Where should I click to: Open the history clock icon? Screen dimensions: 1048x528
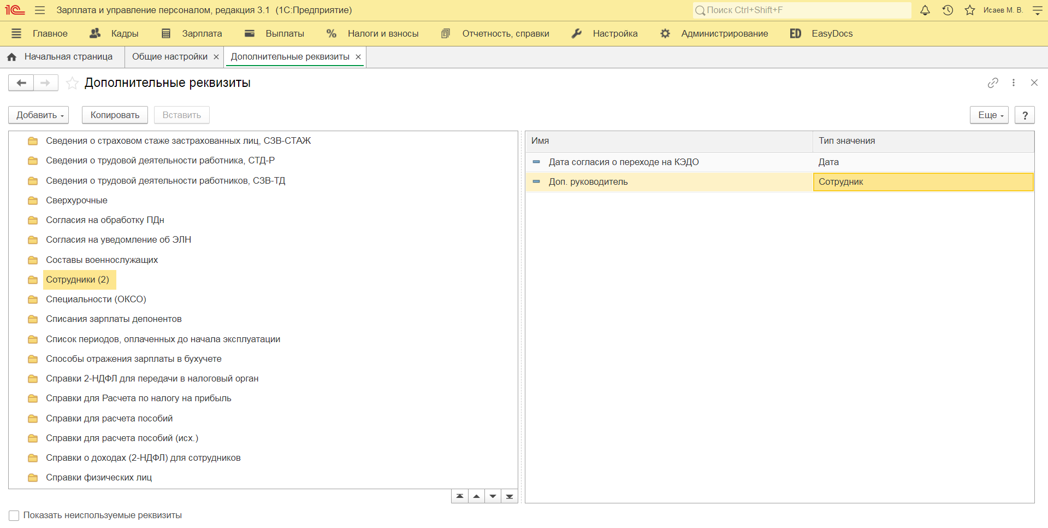click(x=948, y=10)
